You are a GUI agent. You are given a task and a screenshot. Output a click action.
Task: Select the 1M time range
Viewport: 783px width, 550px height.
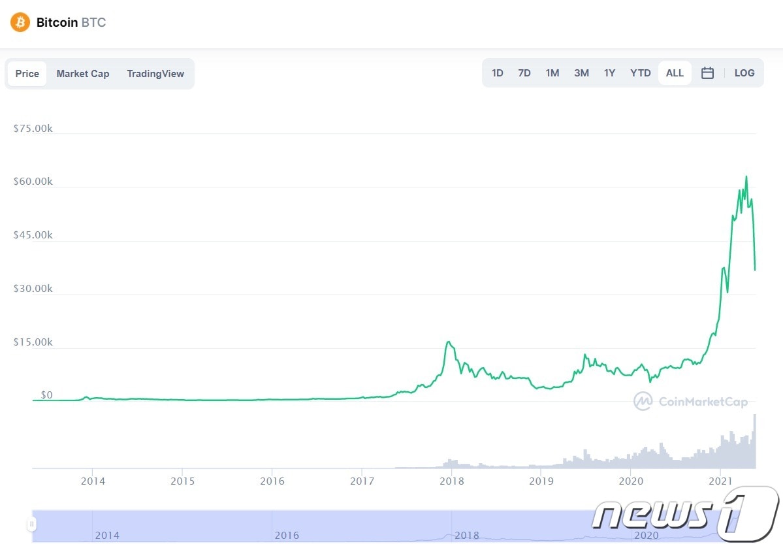point(552,73)
